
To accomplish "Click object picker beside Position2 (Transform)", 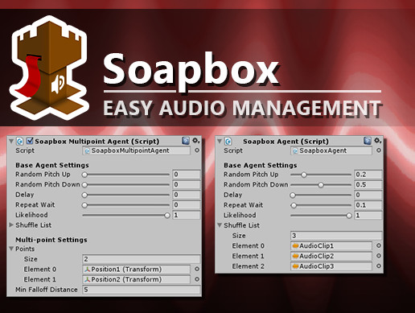I will pyautogui.click(x=197, y=279).
